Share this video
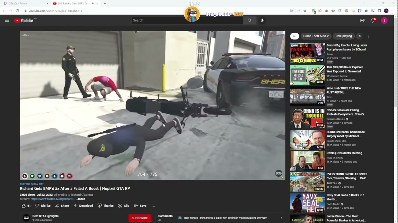Viewport: 398px width, 223px height. pos(62,206)
